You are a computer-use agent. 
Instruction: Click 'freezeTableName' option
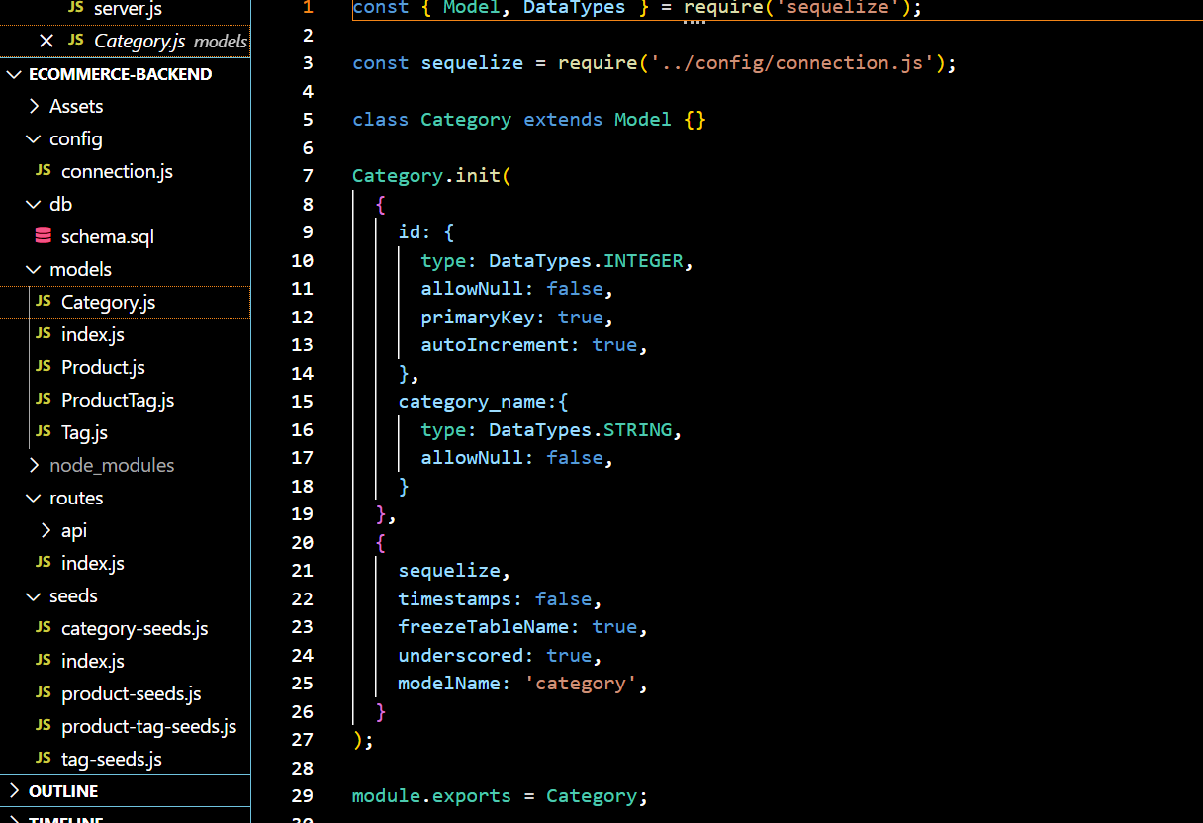[x=484, y=627]
